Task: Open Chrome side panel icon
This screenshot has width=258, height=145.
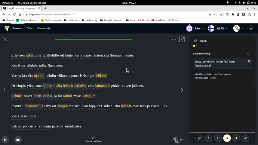Action: tap(243, 15)
